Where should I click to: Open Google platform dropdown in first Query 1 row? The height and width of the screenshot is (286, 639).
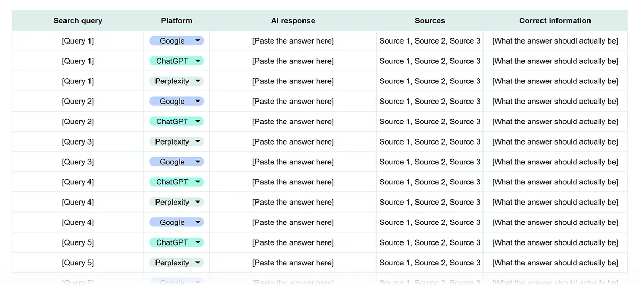click(176, 41)
